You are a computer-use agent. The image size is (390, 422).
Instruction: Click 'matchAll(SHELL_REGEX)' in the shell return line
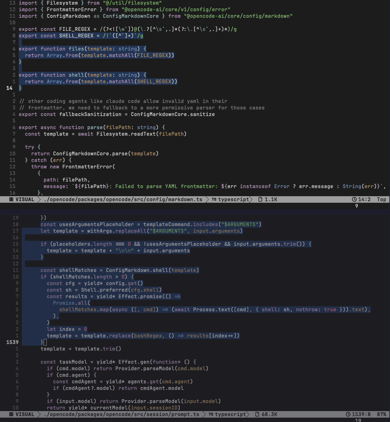pos(143,81)
